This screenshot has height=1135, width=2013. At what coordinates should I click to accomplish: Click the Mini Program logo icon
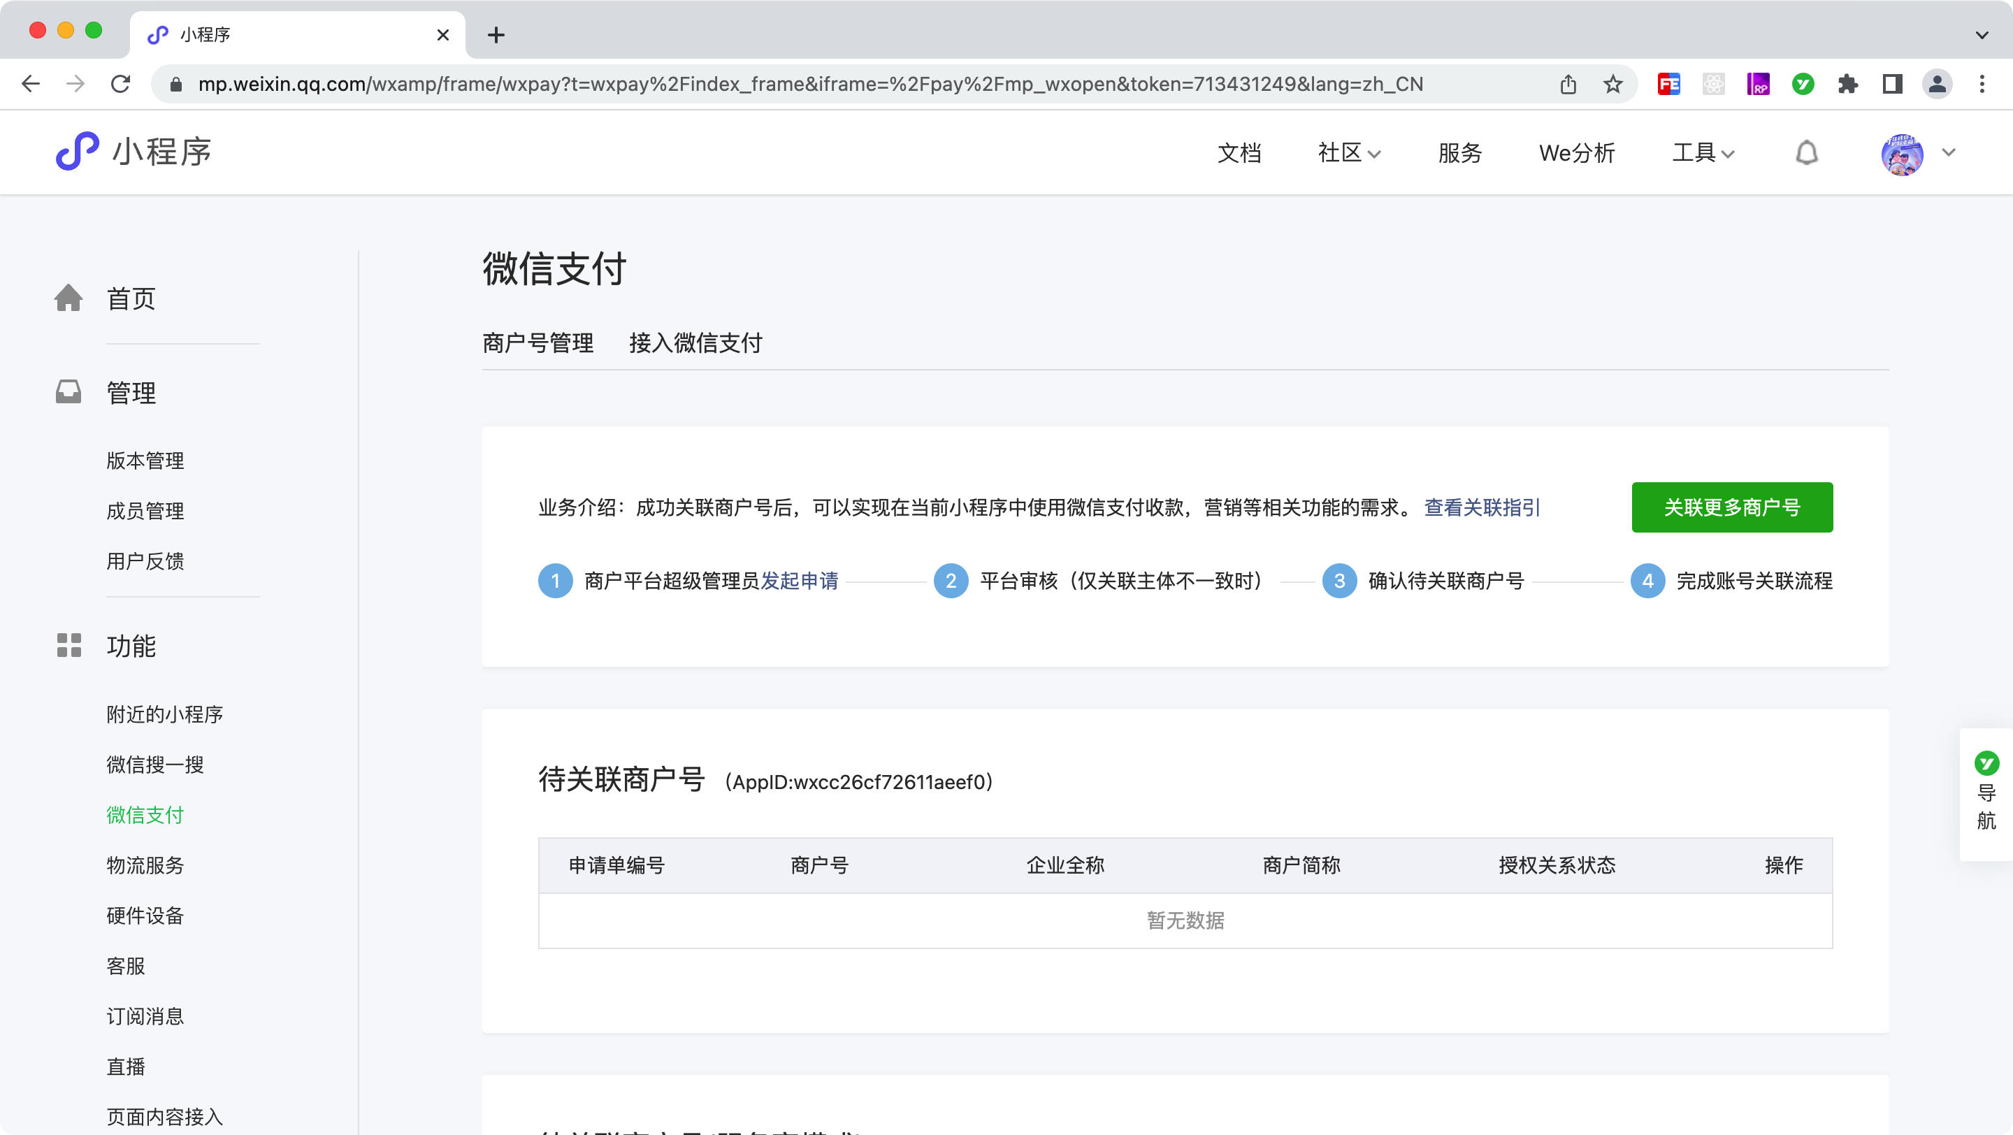[x=78, y=152]
